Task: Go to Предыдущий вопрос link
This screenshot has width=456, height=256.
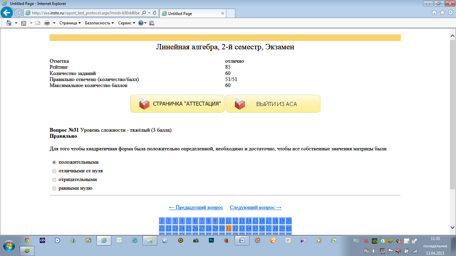Action: click(196, 207)
